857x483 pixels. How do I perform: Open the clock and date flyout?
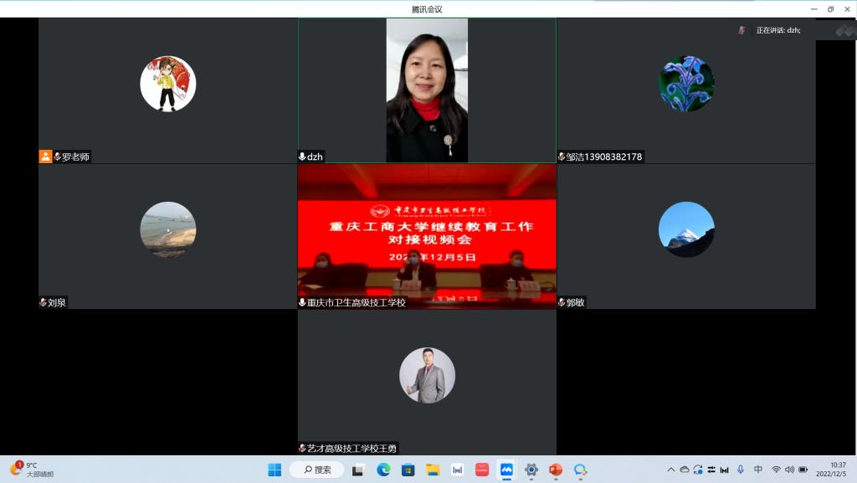(x=837, y=470)
